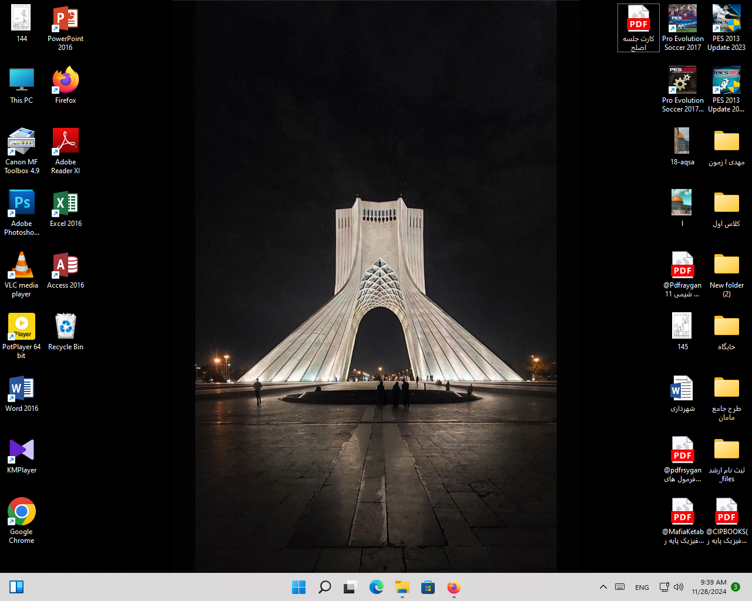Select the @pdfrsygan فرمول های PDF file
This screenshot has width=752, height=601.
[x=683, y=459]
